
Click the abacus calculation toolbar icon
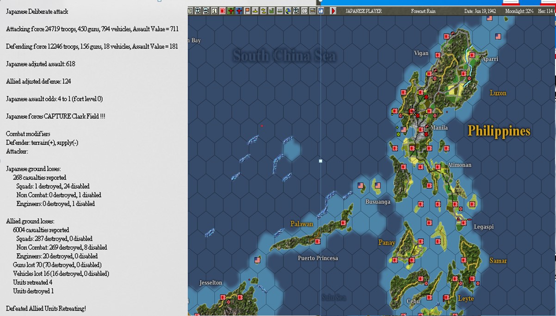pyautogui.click(x=314, y=10)
